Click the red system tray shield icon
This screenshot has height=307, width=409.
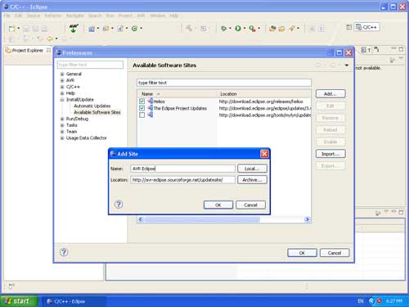(x=379, y=301)
